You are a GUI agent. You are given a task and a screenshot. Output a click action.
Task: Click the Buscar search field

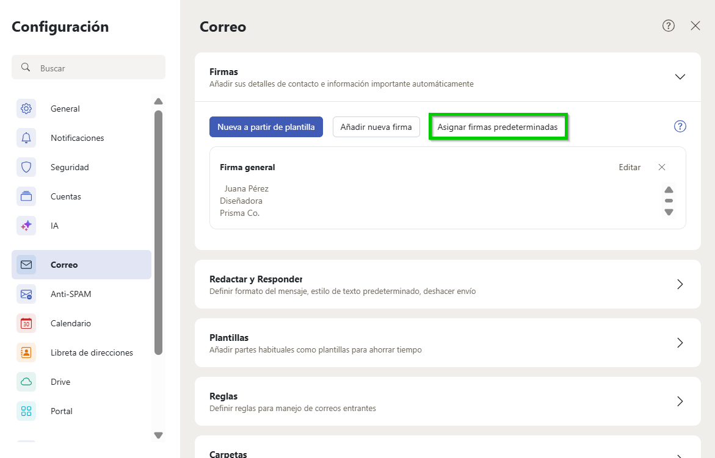pos(89,67)
